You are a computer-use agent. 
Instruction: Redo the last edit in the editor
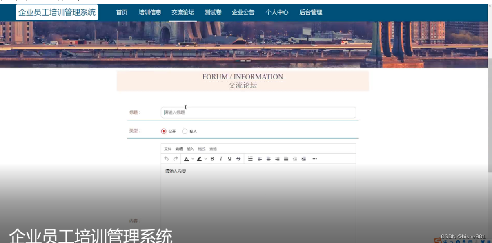pos(176,159)
